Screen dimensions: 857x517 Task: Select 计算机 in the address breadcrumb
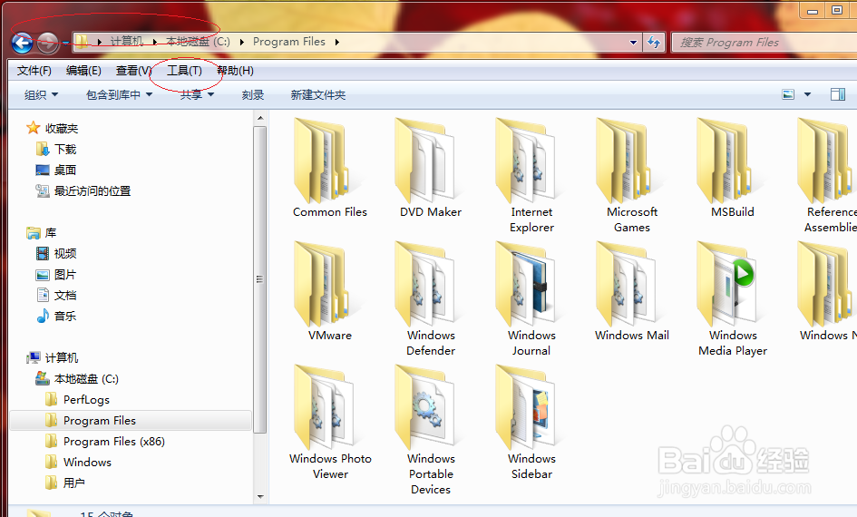126,42
